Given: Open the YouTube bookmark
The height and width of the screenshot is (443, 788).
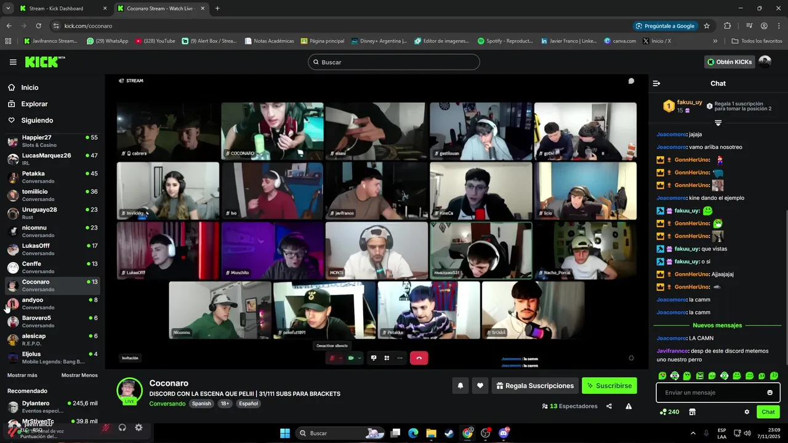Looking at the screenshot, I should (x=155, y=41).
